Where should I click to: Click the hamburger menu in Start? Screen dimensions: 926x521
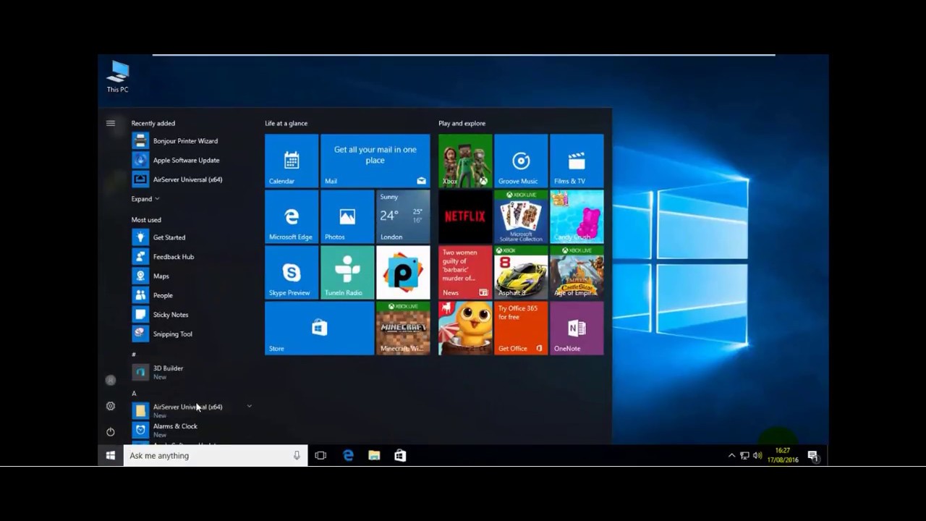point(111,123)
